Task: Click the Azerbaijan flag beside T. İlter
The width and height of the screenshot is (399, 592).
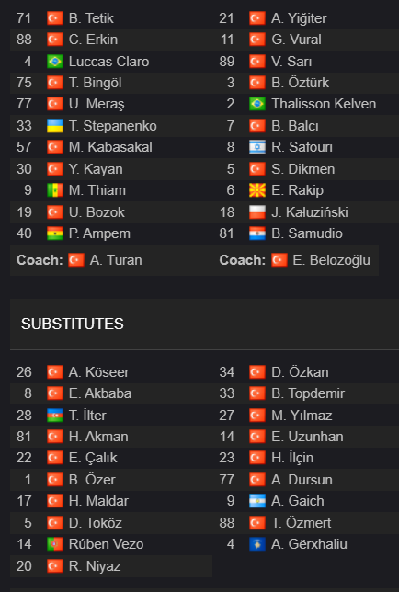Action: click(55, 416)
